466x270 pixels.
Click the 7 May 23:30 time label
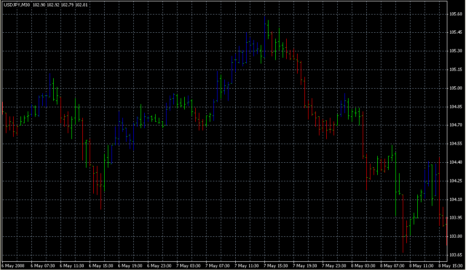(334, 266)
